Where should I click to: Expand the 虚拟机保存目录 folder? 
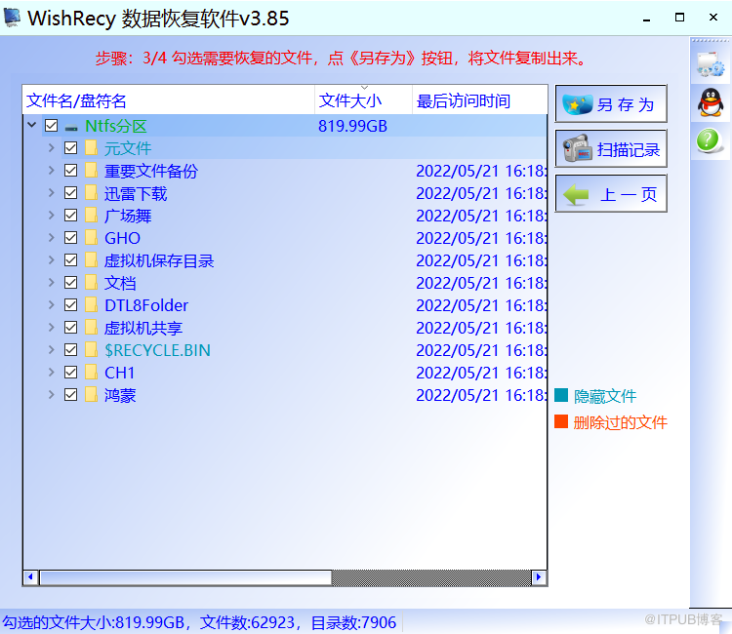point(52,259)
